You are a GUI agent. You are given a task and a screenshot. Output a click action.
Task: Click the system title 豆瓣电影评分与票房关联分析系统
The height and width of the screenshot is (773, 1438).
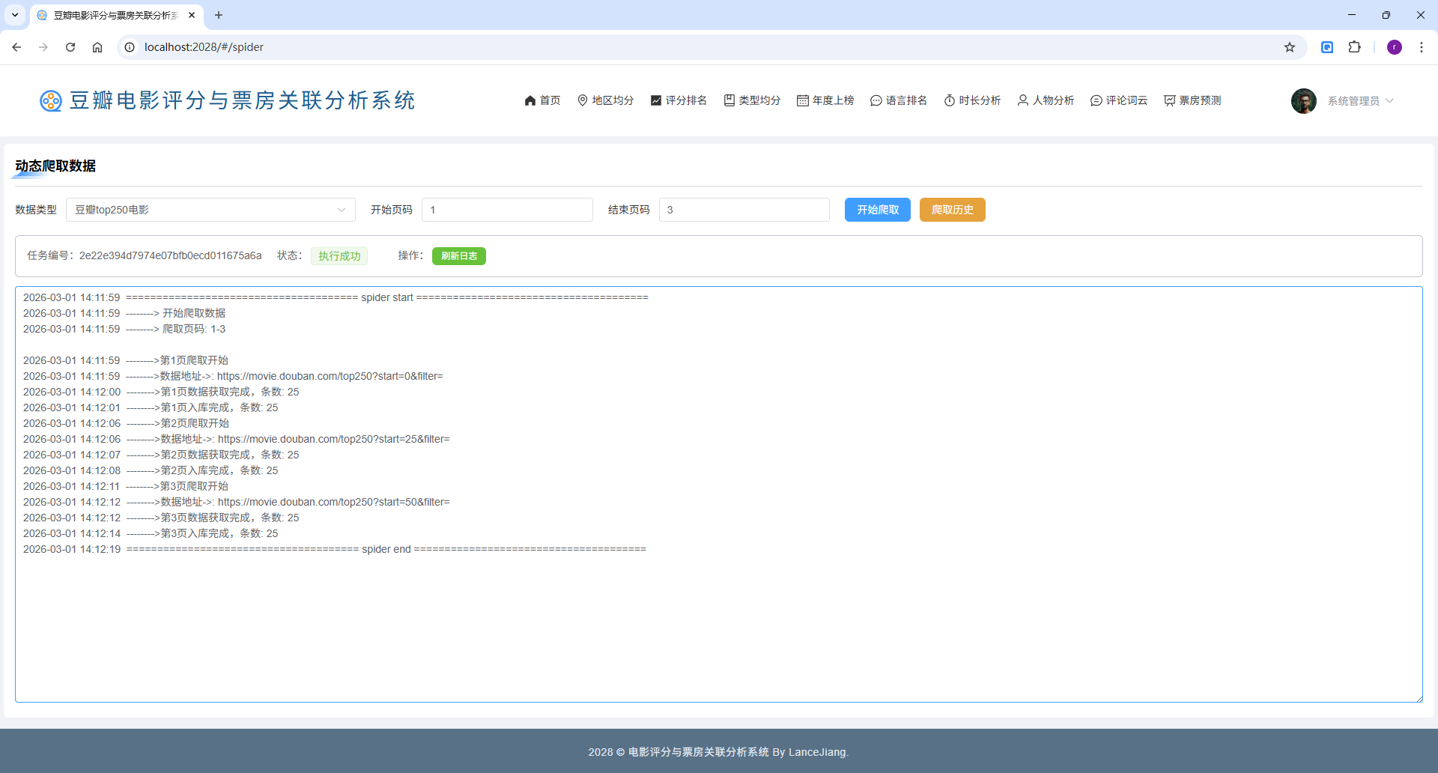coord(242,100)
